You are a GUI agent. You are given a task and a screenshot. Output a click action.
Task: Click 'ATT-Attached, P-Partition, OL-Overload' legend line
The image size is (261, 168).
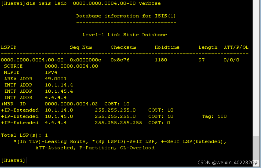point(95,148)
